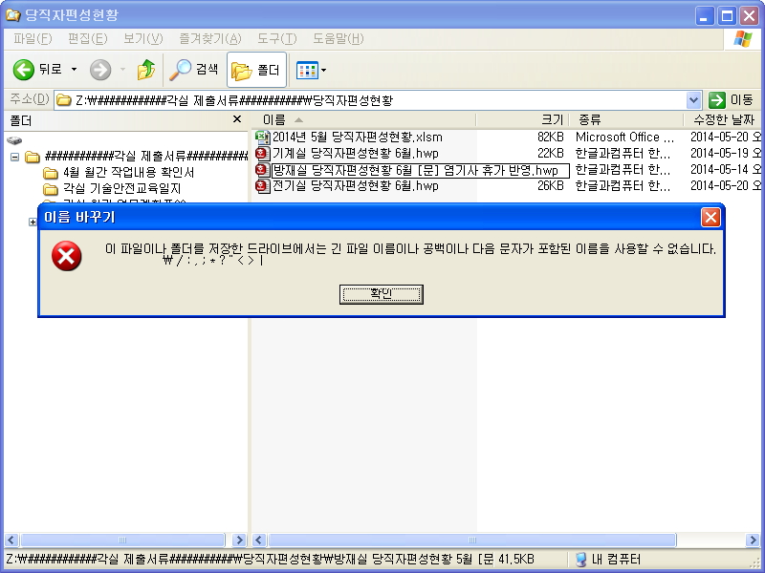The width and height of the screenshot is (765, 573).
Task: Go back with the 뒤로 arrow icon
Action: point(23,70)
